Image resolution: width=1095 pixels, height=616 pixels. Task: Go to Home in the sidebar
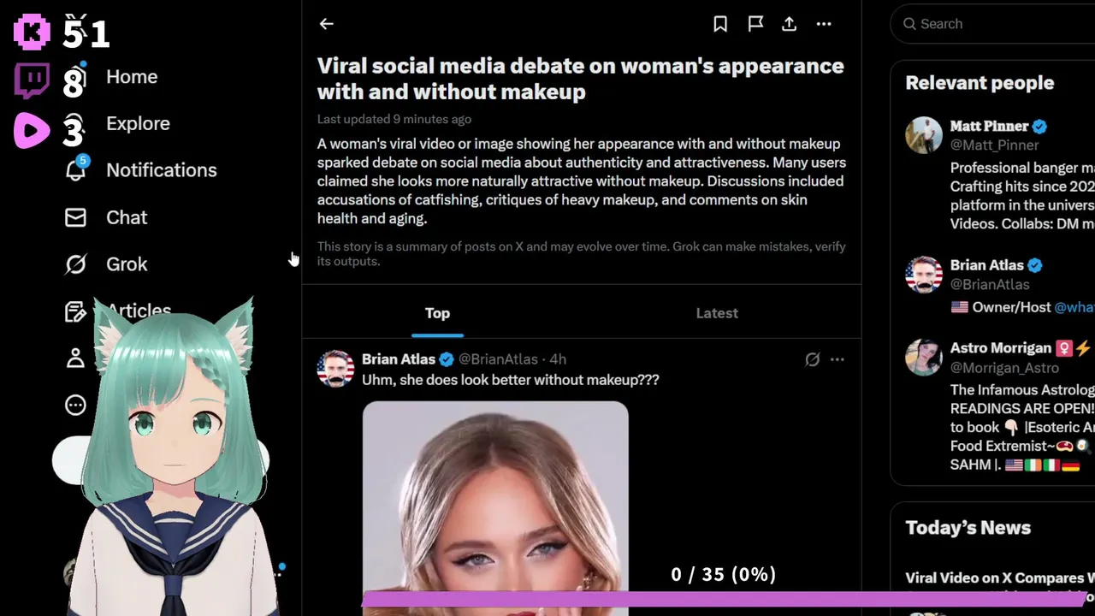click(x=132, y=77)
